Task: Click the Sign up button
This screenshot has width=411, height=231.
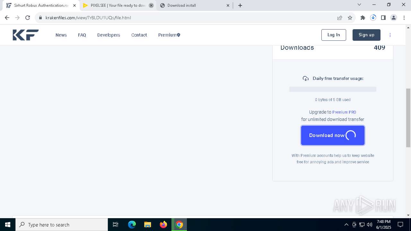Action: tap(366, 35)
